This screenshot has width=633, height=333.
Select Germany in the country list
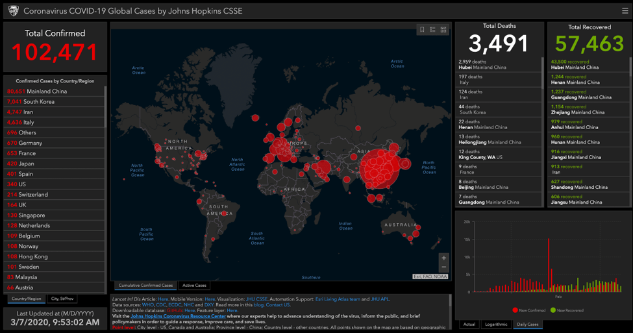click(x=54, y=143)
